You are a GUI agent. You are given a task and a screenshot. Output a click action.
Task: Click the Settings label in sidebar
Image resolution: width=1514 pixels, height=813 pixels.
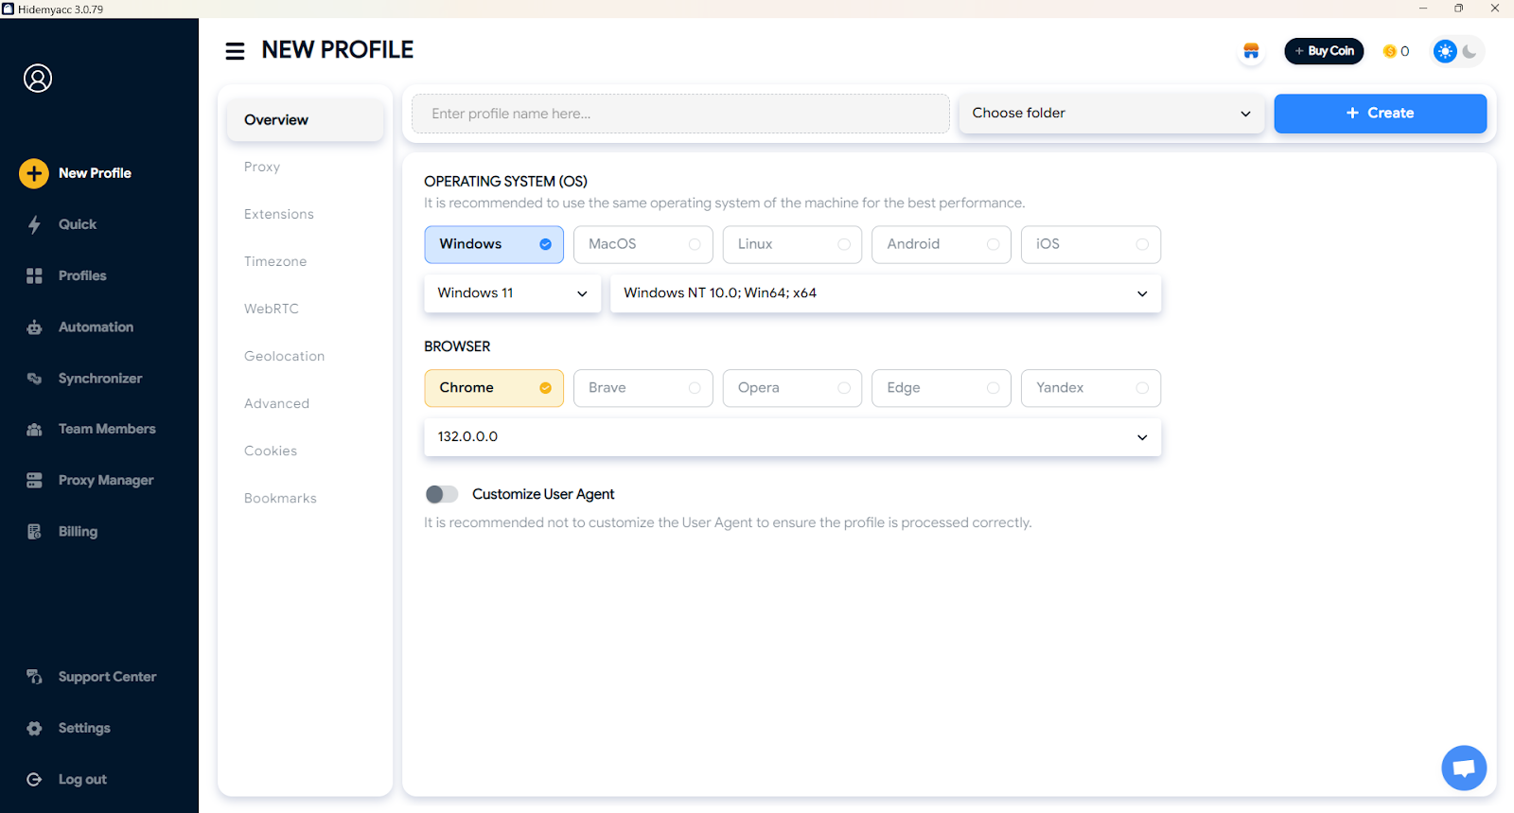(x=84, y=729)
